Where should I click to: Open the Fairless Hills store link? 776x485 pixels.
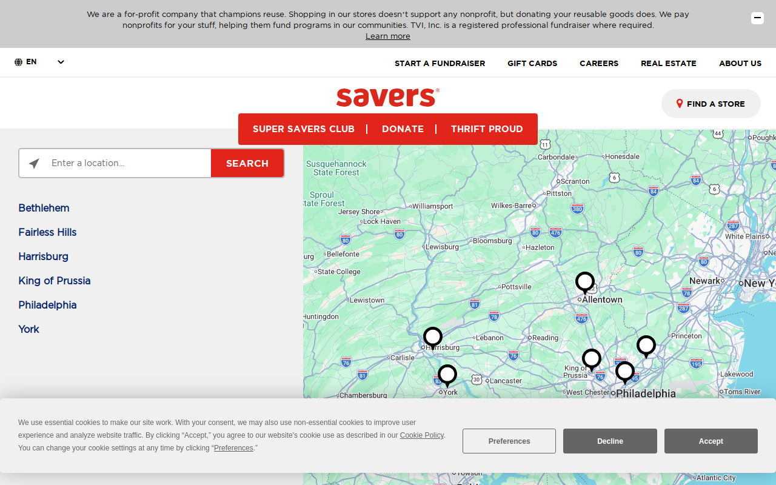(x=47, y=232)
